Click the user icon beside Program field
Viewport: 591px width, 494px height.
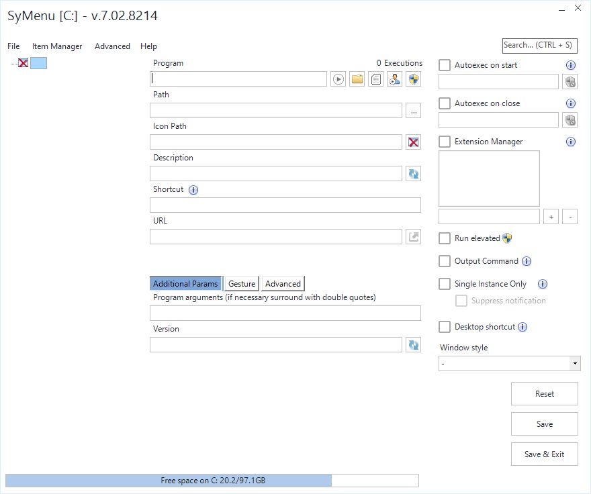tap(395, 79)
